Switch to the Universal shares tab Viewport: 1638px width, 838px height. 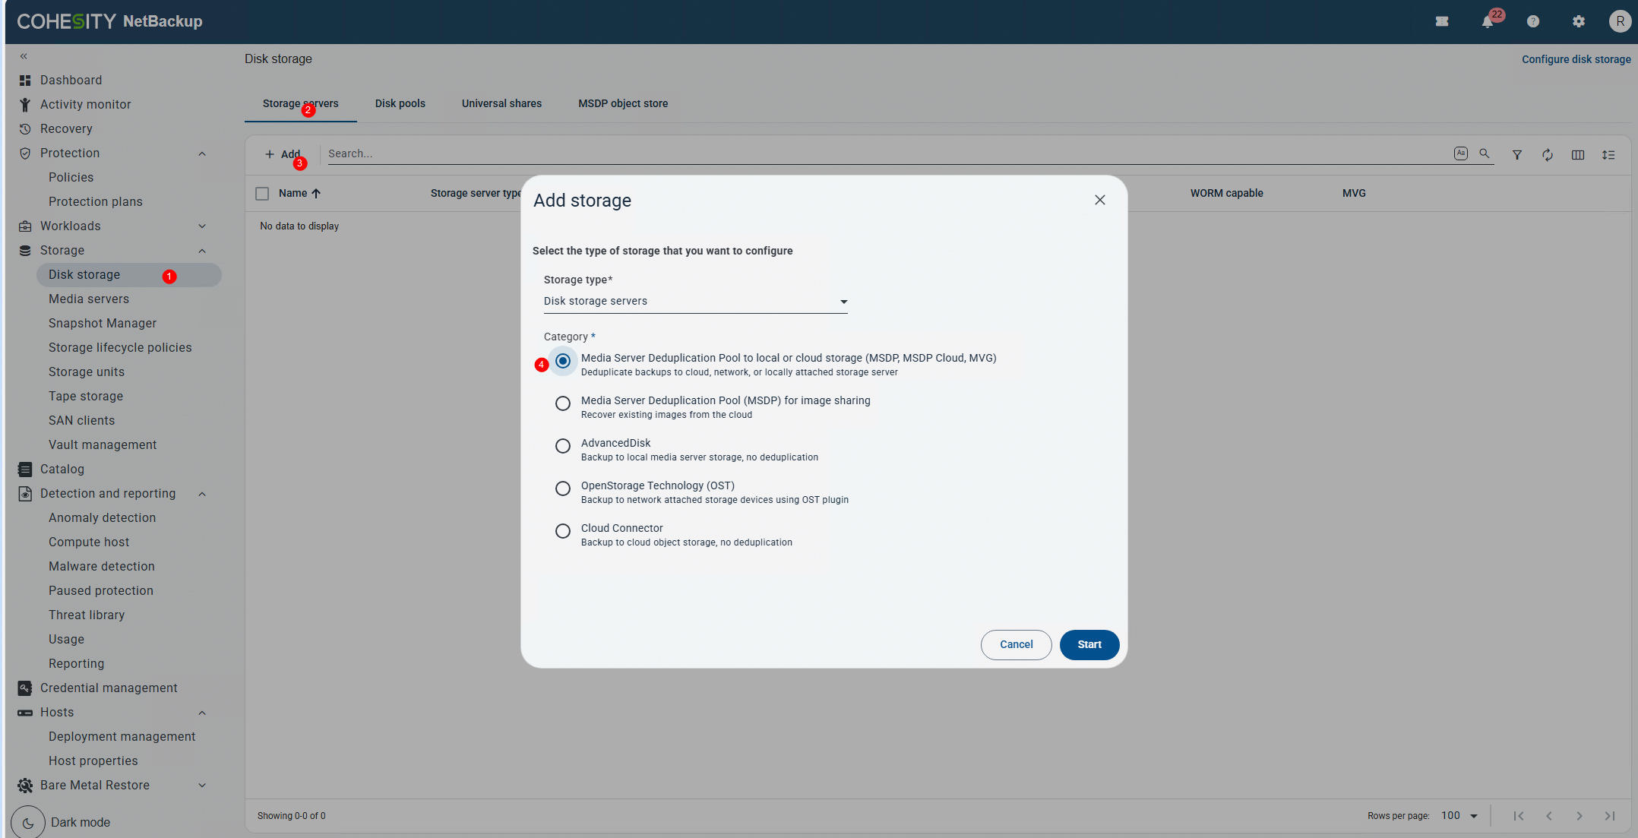pyautogui.click(x=501, y=104)
